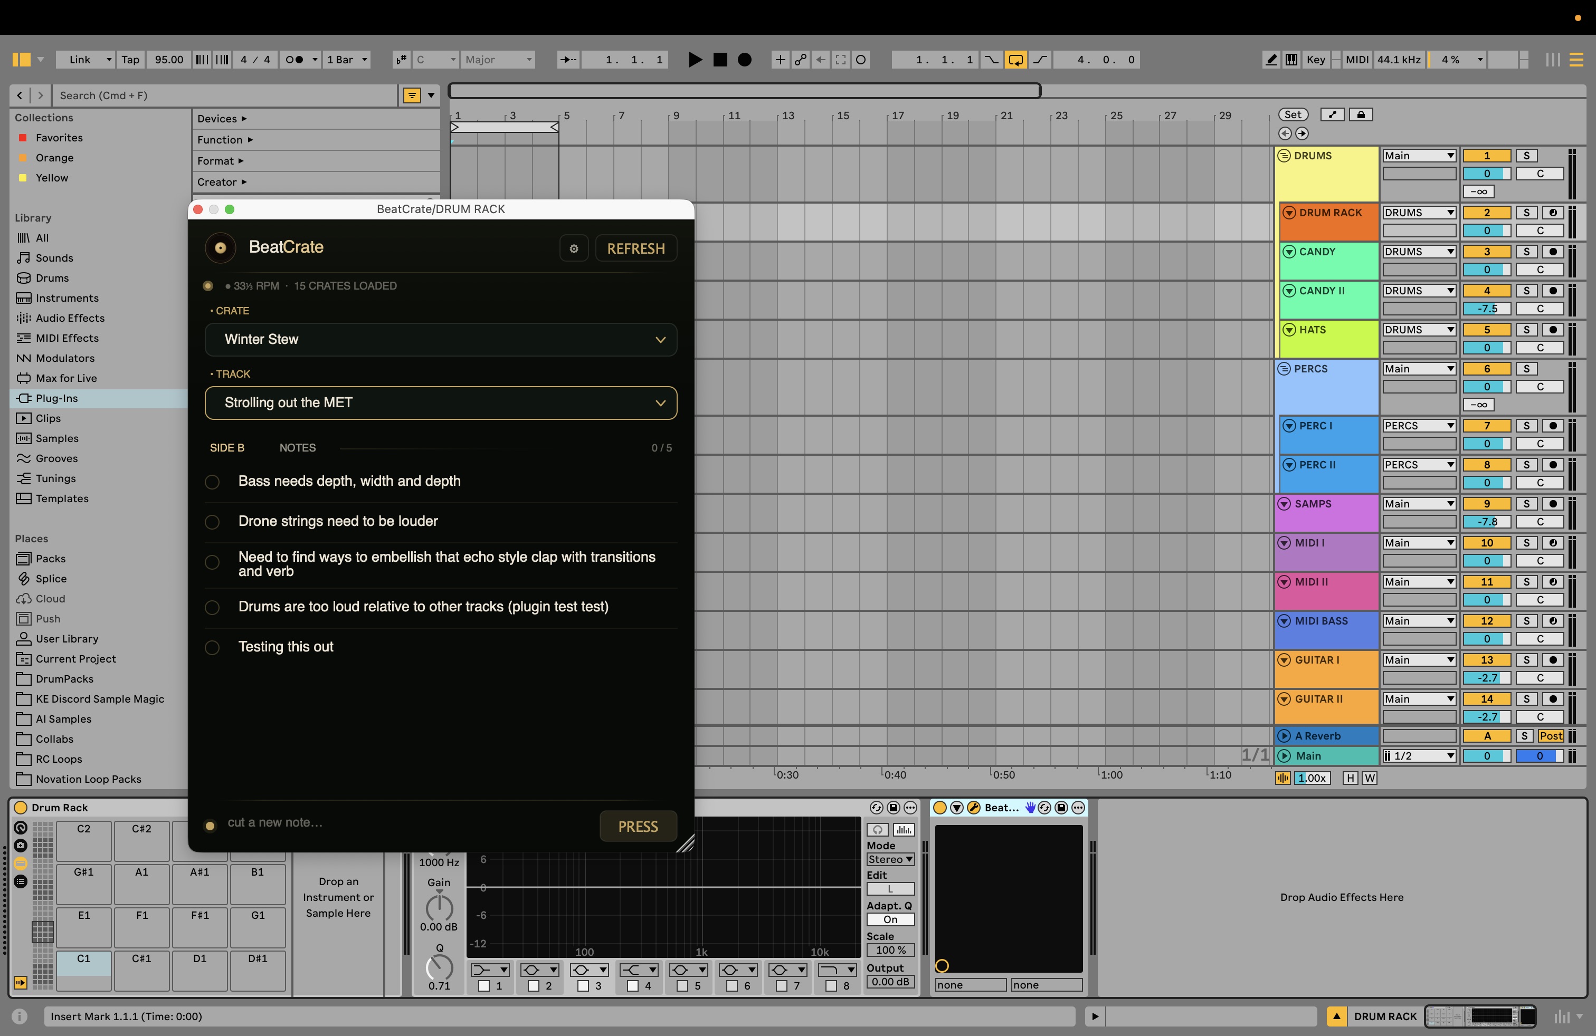The height and width of the screenshot is (1036, 1596).
Task: Click the Tap tempo button
Action: click(x=130, y=60)
